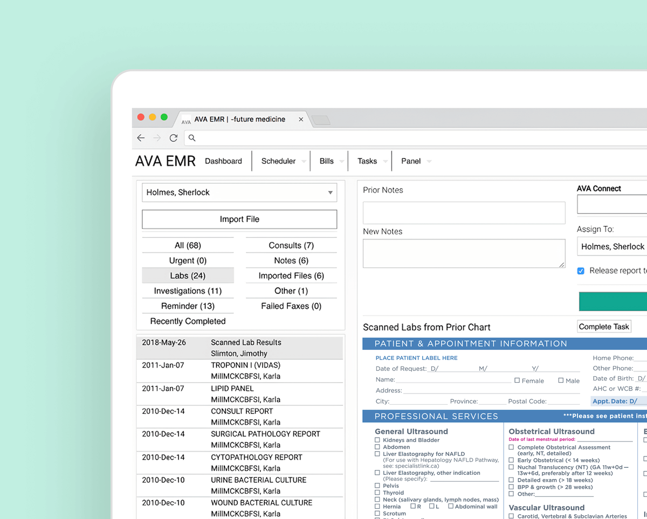
Task: Select the Thyroid checkbox
Action: coord(376,493)
